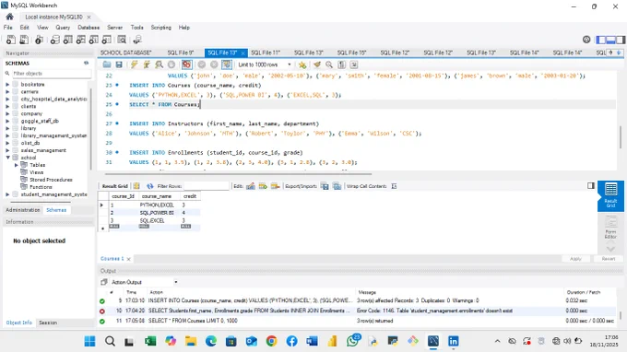The image size is (627, 352).
Task: Click the edit current row icon
Action: (x=251, y=186)
